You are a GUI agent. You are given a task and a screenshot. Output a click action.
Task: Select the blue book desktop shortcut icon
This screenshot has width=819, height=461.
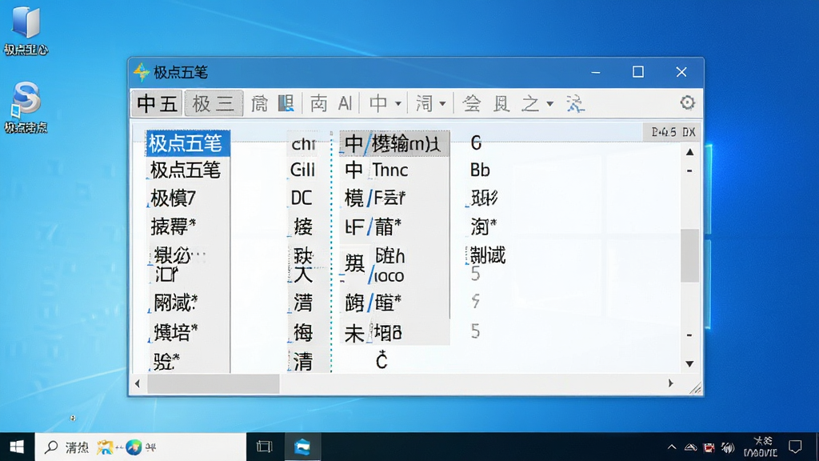(x=26, y=22)
